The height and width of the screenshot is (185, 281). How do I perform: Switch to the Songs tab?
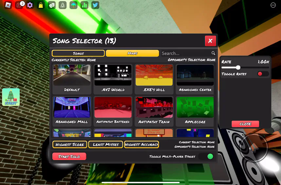78,53
